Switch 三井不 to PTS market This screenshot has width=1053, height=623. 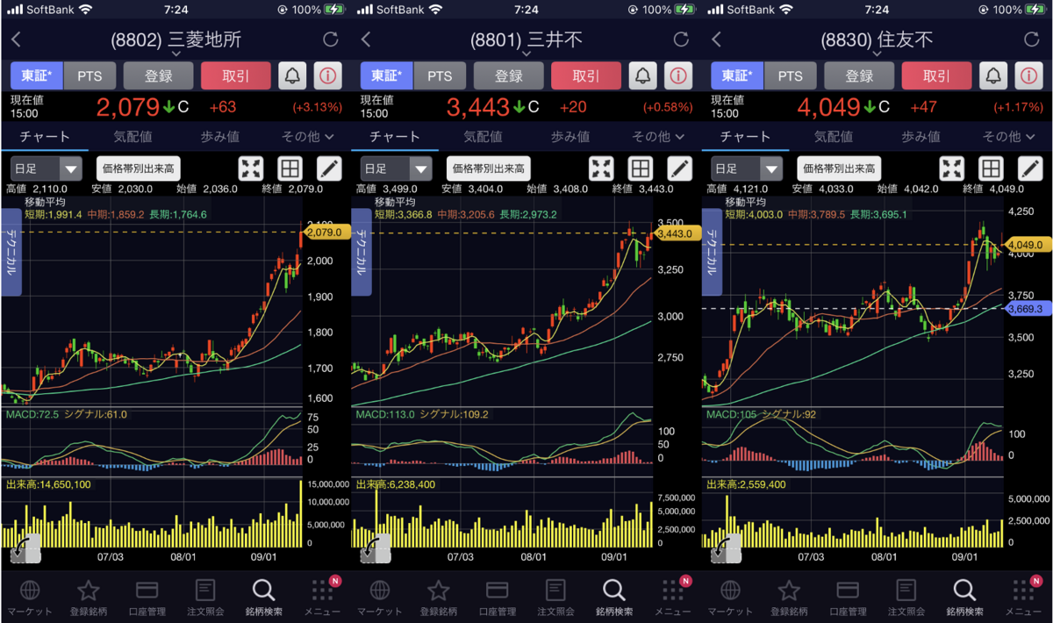(440, 76)
